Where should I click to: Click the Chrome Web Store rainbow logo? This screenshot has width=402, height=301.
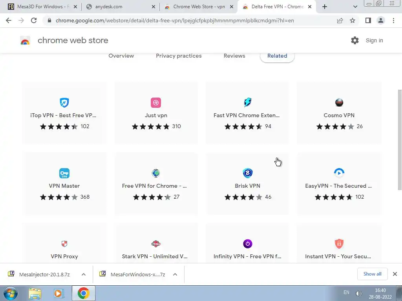tap(25, 40)
